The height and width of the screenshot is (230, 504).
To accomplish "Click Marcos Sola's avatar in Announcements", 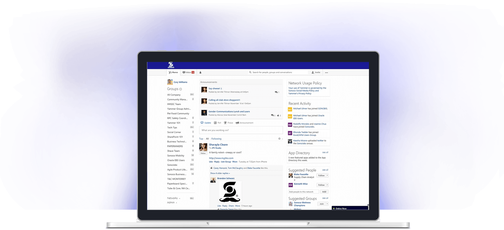I will click(204, 113).
